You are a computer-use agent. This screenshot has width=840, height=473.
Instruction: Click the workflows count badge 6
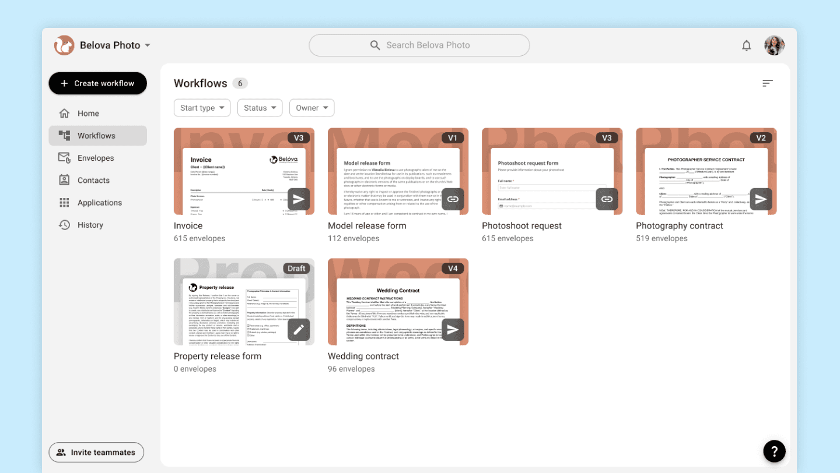tap(240, 83)
